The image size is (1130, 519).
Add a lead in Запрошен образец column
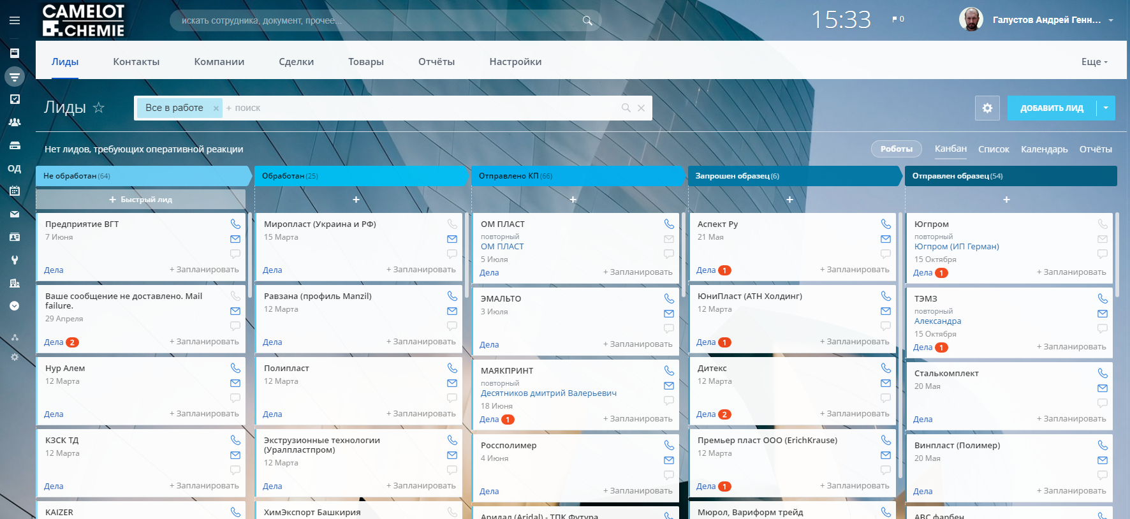(x=789, y=200)
